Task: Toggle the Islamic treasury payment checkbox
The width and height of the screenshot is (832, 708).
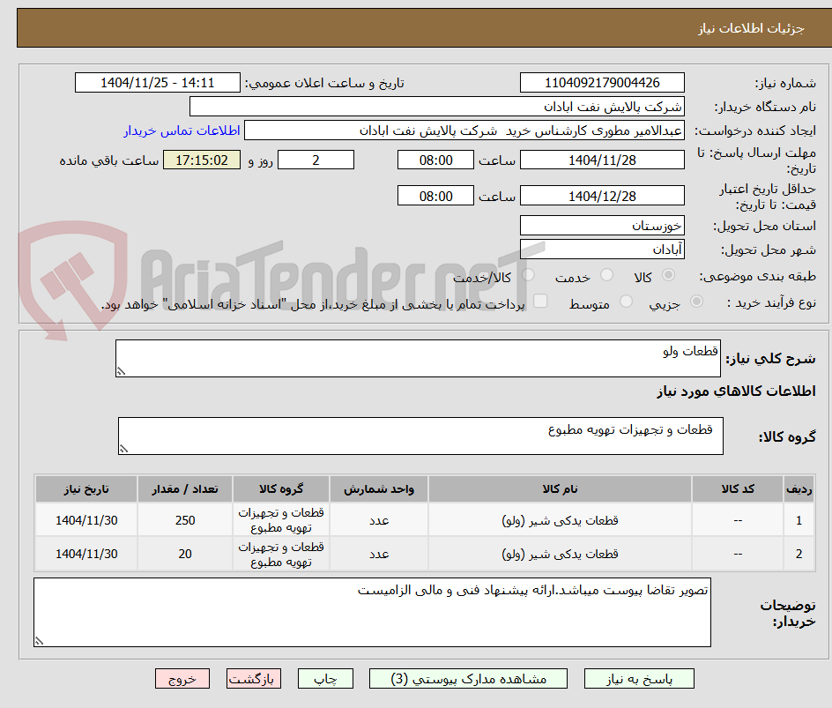Action: tap(540, 301)
